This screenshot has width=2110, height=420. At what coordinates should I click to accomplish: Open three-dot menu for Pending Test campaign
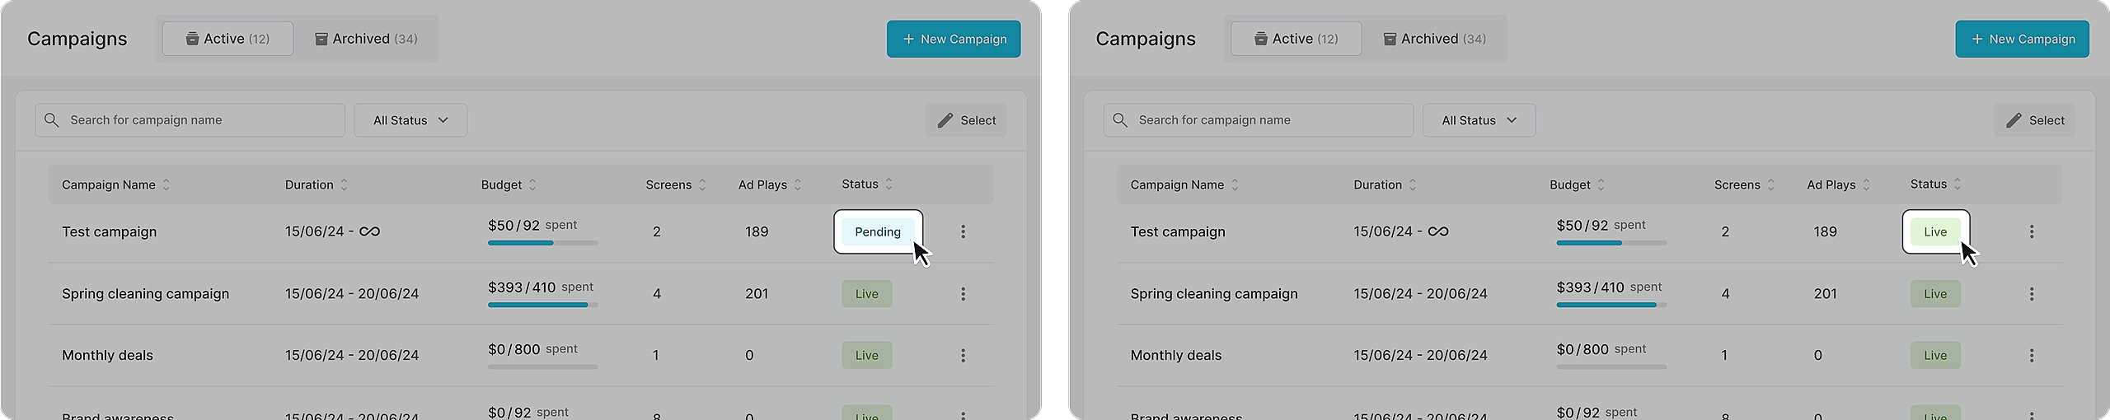click(963, 231)
